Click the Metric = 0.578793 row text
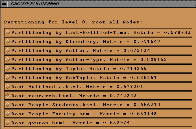This screenshot has width=196, height=129. [x=101, y=33]
